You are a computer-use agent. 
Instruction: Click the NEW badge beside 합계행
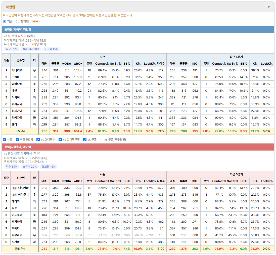[35, 21]
